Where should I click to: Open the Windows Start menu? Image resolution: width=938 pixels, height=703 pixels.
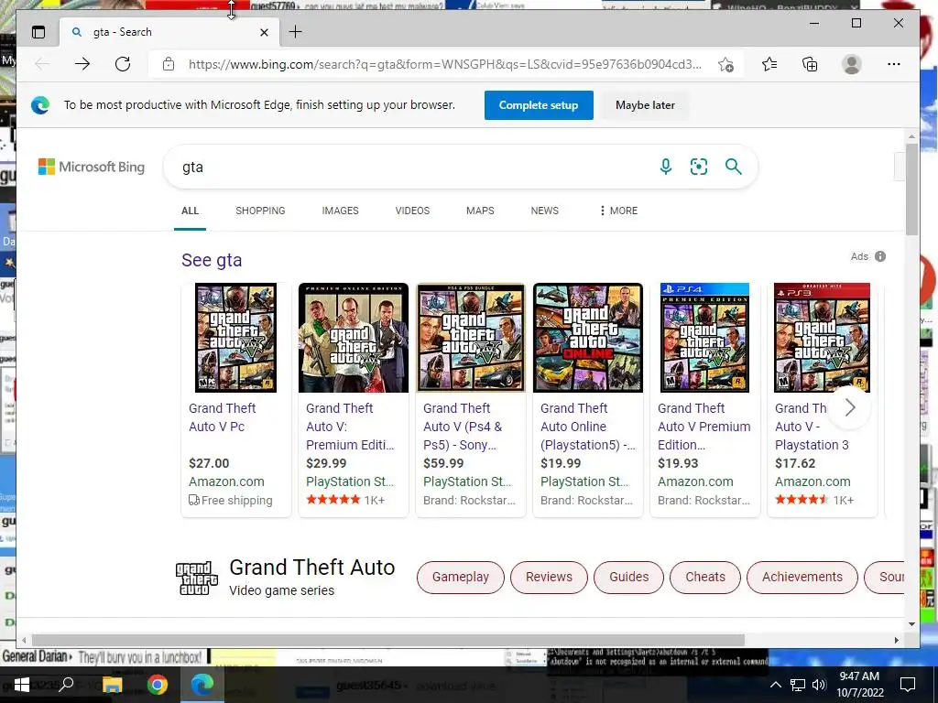22,685
